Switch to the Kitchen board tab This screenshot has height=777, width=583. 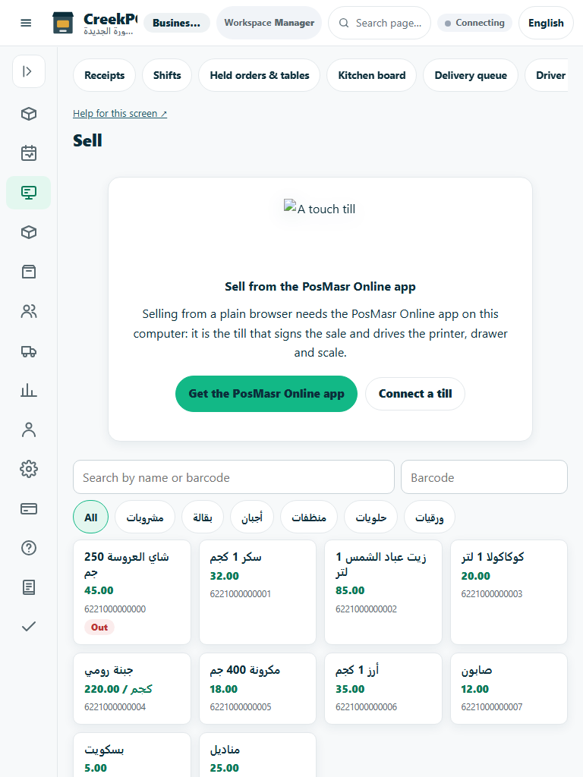(372, 75)
